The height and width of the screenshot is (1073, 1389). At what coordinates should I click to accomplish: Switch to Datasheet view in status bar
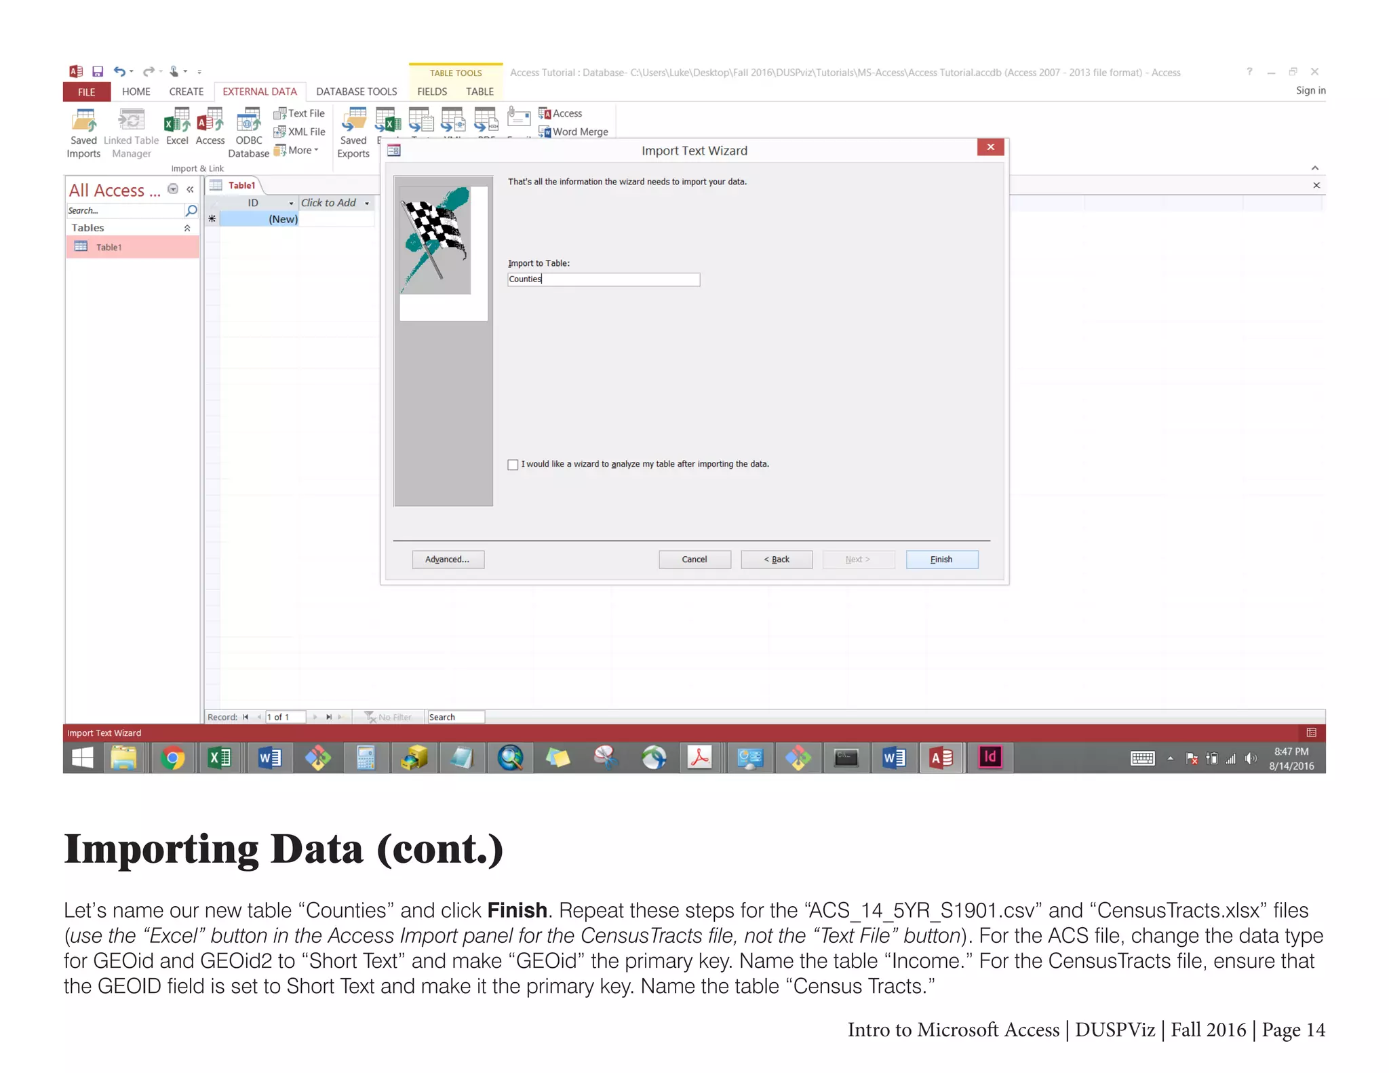1311,733
